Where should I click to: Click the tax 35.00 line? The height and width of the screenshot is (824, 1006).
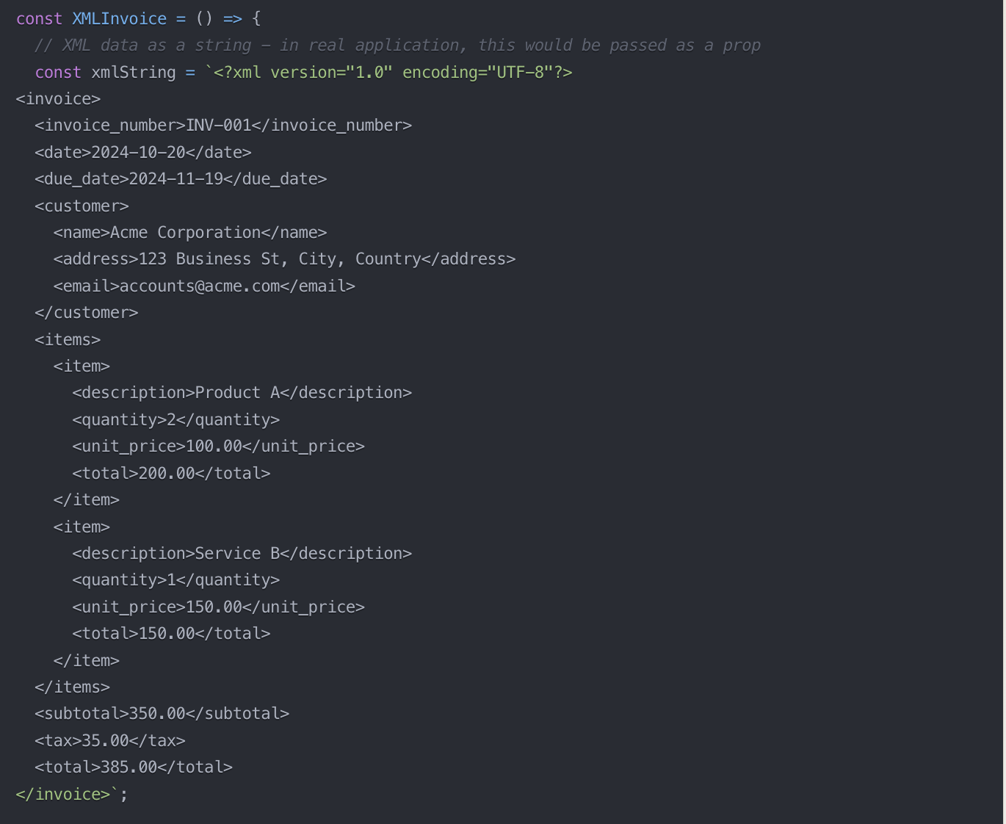[x=110, y=740]
